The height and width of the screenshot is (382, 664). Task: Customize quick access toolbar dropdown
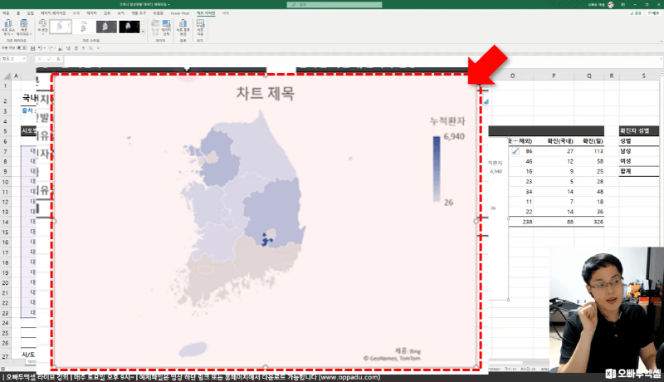tap(98, 48)
